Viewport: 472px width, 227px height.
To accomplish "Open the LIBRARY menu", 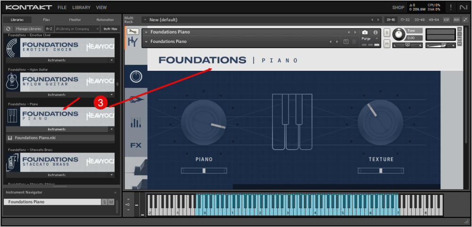I will 81,8.
